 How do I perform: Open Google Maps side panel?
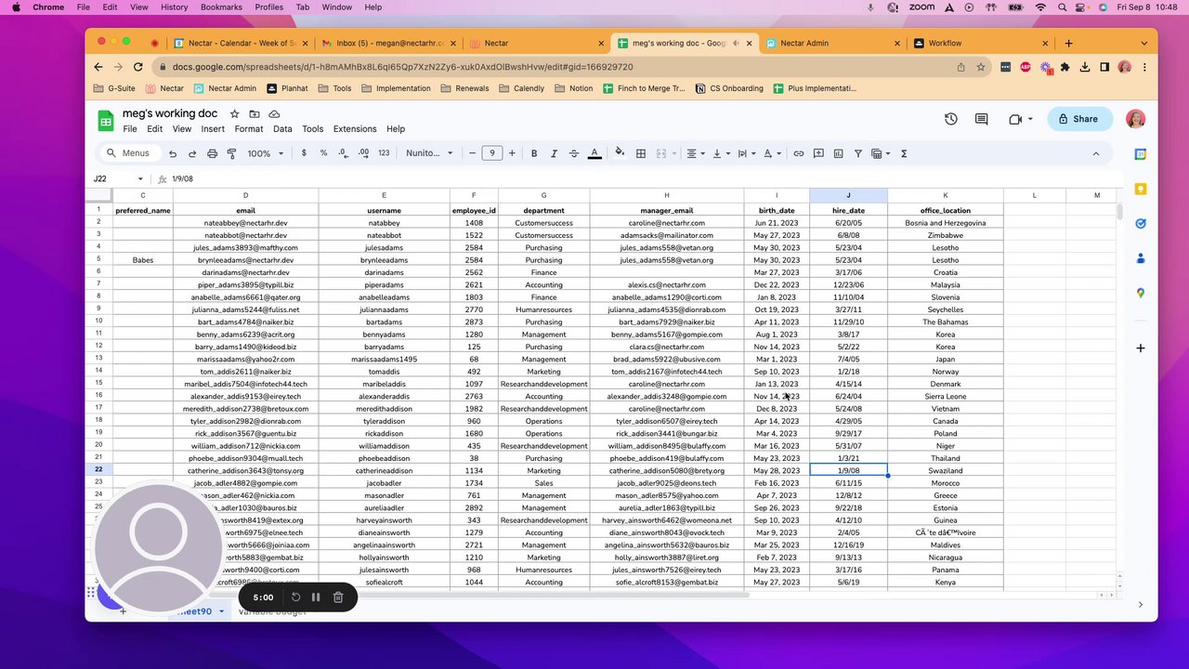click(x=1141, y=293)
